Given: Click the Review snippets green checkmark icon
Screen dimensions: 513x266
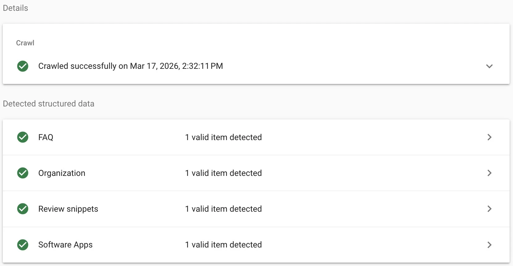Looking at the screenshot, I should point(23,209).
